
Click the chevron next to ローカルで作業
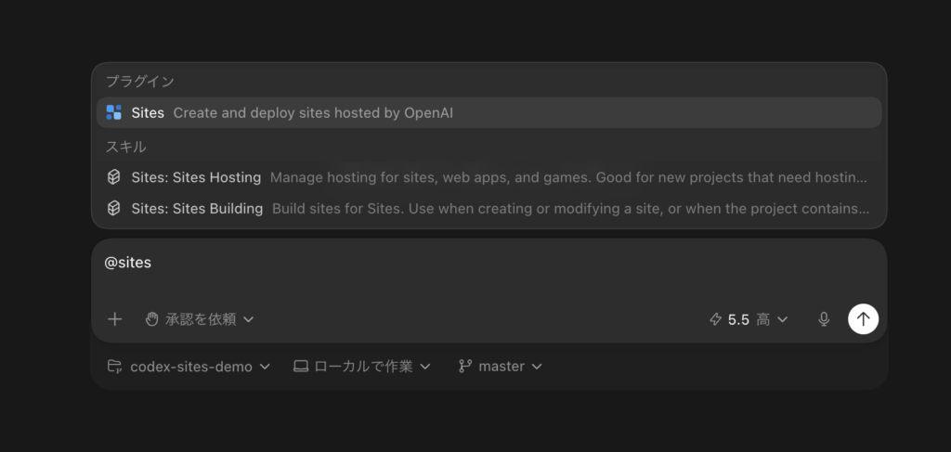(x=425, y=367)
